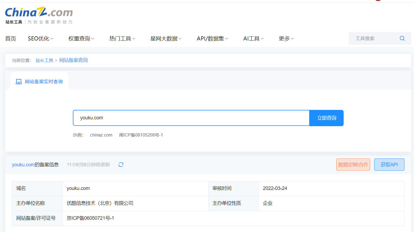414x232 pixels.
Task: Select the 优酷信息技术（北京）有限公司 cell
Action: (x=135, y=204)
